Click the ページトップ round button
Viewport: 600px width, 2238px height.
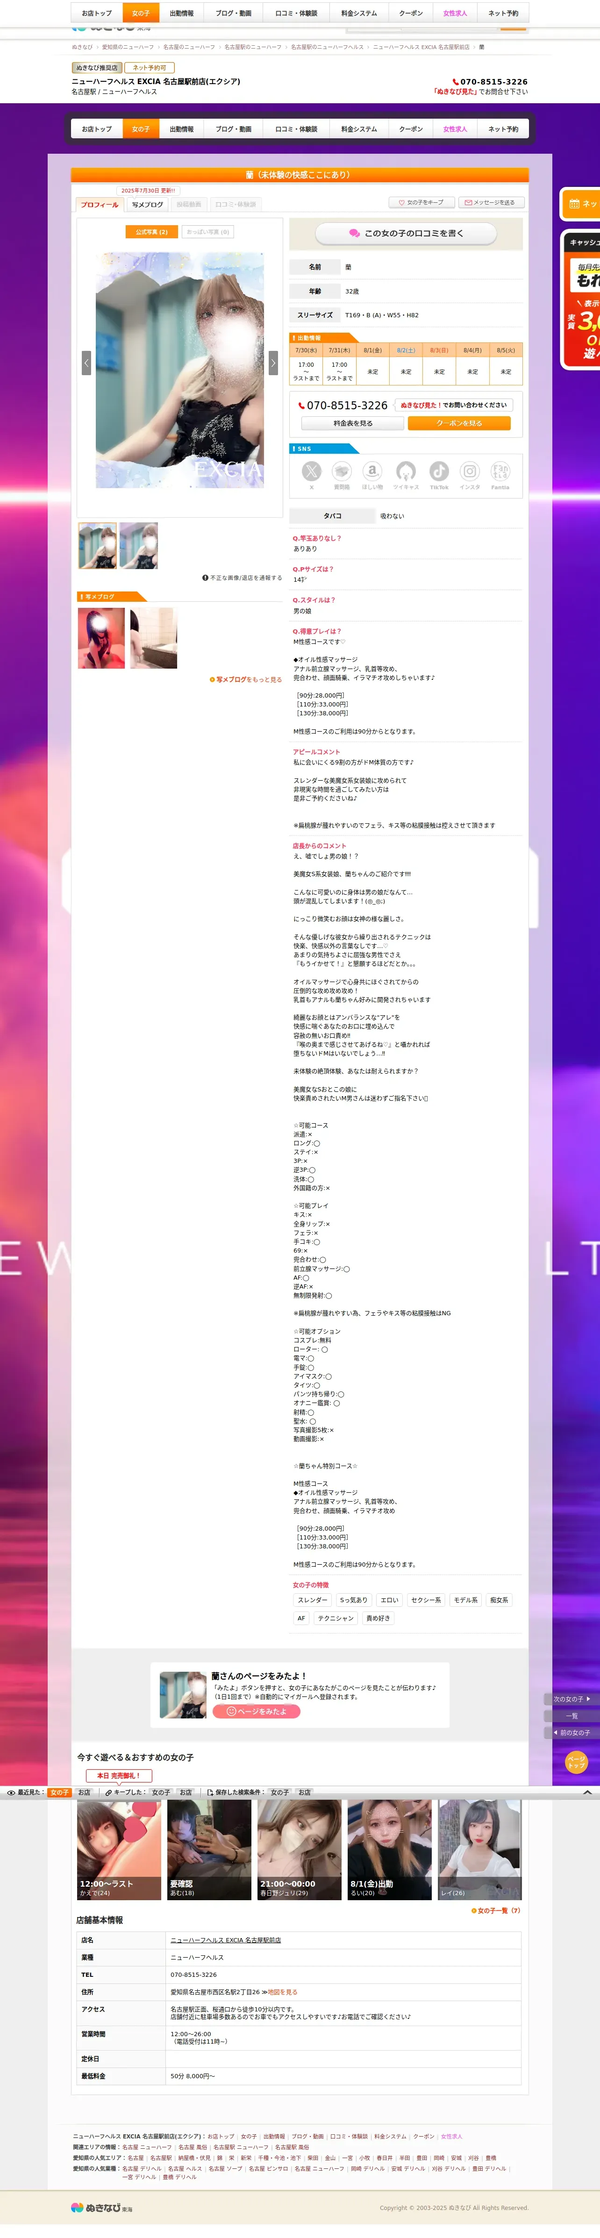[577, 1762]
